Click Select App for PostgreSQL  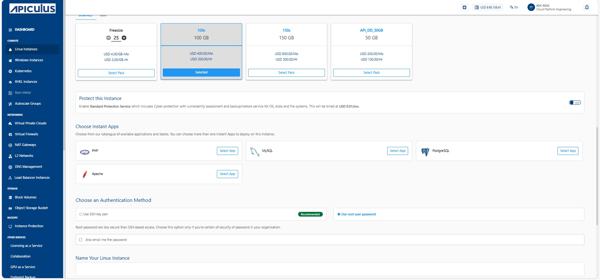pos(567,151)
